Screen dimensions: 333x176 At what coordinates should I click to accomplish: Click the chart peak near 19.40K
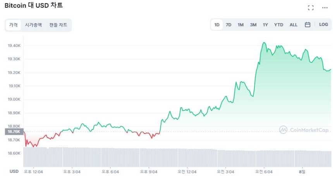point(264,43)
